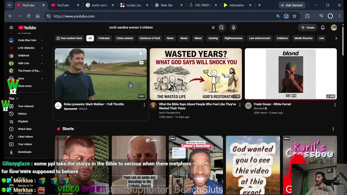347x195 pixels.
Task: Select the Podcasts filter chip
Action: click(x=104, y=38)
